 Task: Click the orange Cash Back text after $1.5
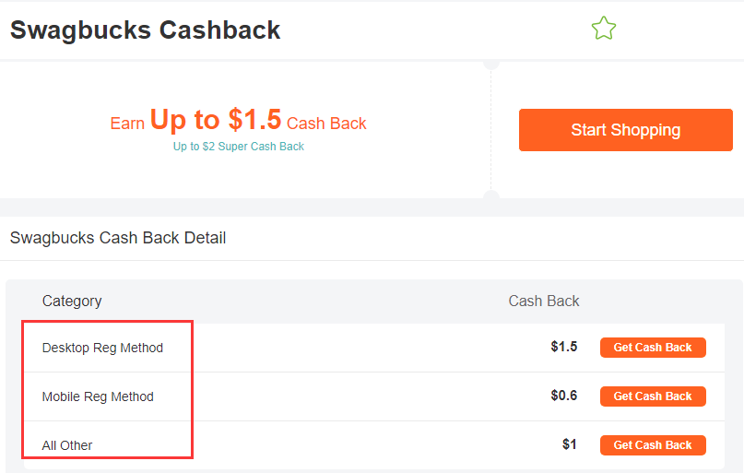pyautogui.click(x=326, y=124)
